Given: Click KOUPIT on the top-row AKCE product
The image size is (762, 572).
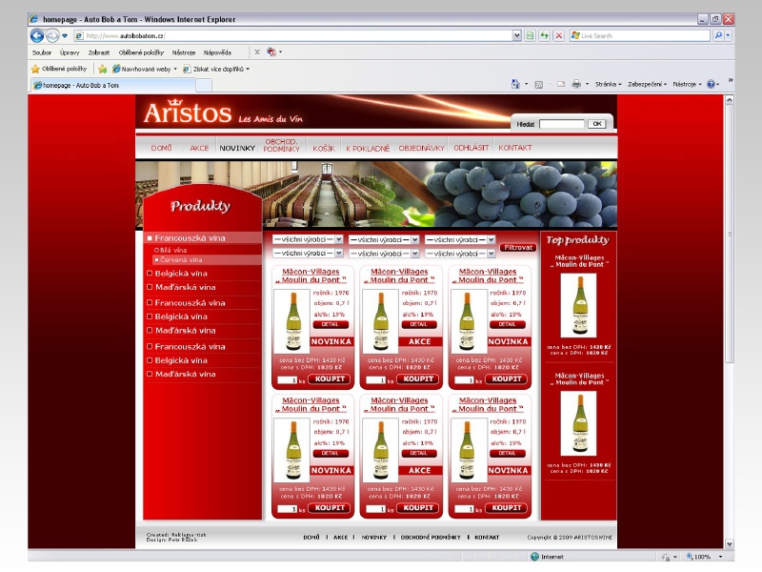Looking at the screenshot, I should [418, 378].
